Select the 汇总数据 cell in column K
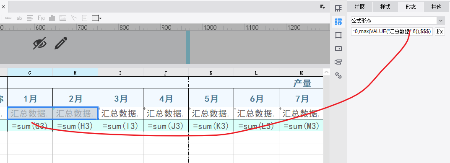 pos(211,114)
